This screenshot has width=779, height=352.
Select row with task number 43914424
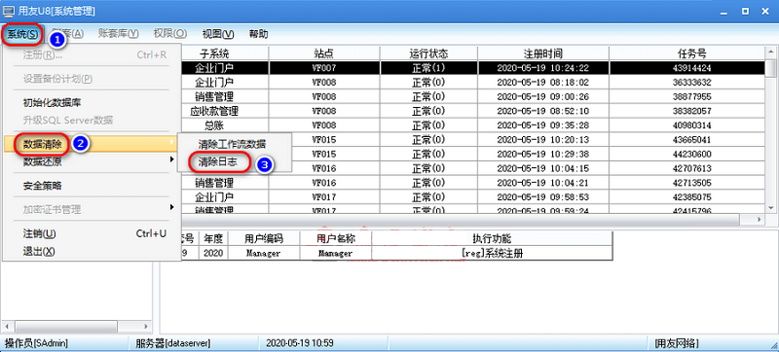click(474, 67)
